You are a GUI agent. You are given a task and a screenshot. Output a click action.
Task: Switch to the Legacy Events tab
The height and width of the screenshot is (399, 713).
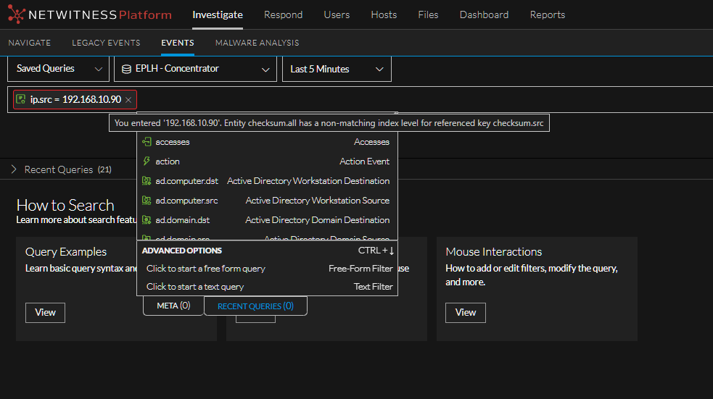coord(106,43)
